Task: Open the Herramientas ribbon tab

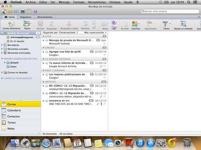Action: tap(45, 17)
